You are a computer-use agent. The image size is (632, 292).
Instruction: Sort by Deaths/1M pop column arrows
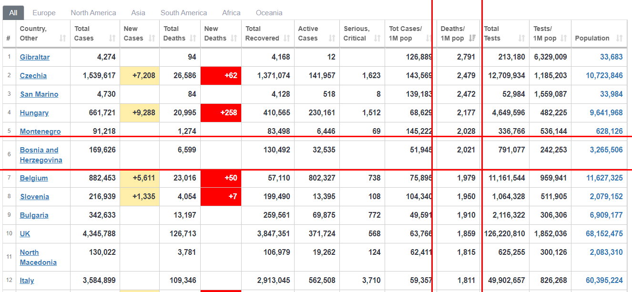point(472,38)
